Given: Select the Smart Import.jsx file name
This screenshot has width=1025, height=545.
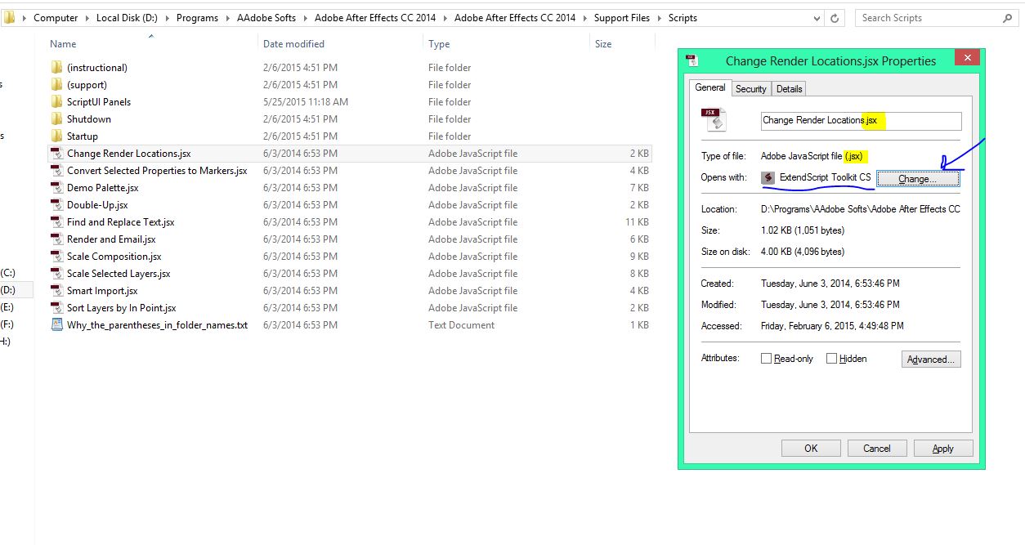Looking at the screenshot, I should point(102,291).
